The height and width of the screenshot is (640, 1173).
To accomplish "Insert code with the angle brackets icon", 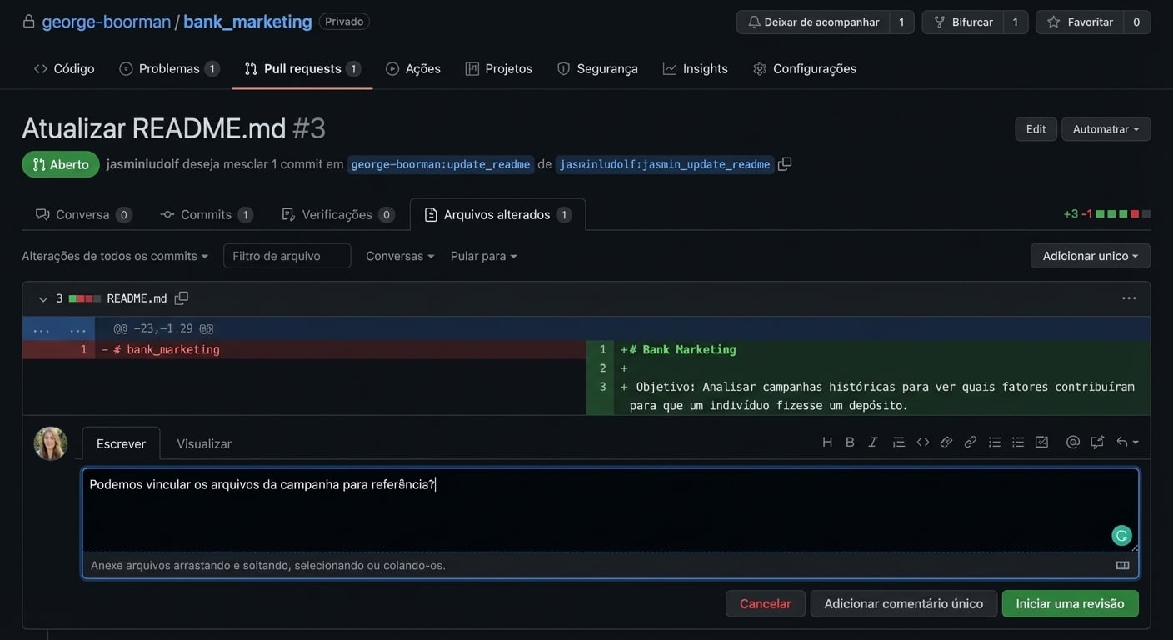I will click(923, 442).
